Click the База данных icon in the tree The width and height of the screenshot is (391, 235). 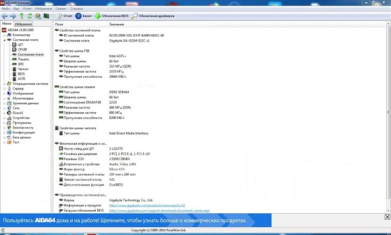click(x=9, y=138)
